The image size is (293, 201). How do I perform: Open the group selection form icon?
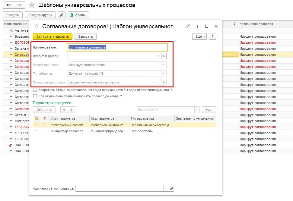(164, 56)
